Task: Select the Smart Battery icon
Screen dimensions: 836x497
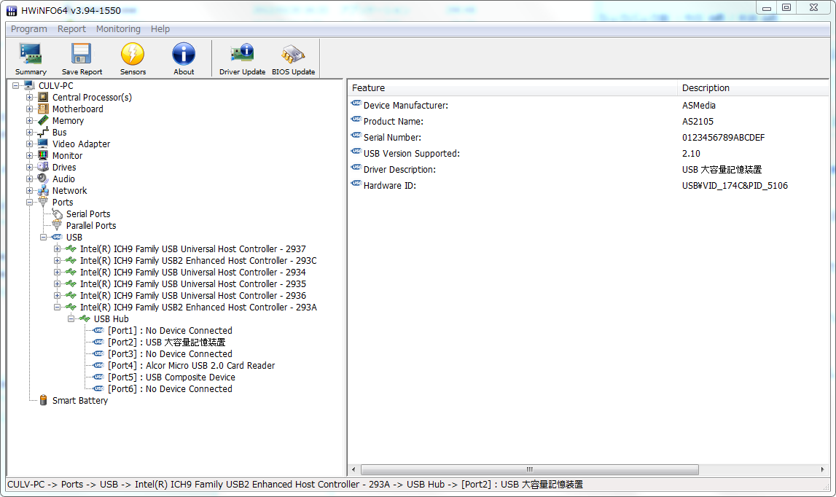Action: (x=43, y=401)
